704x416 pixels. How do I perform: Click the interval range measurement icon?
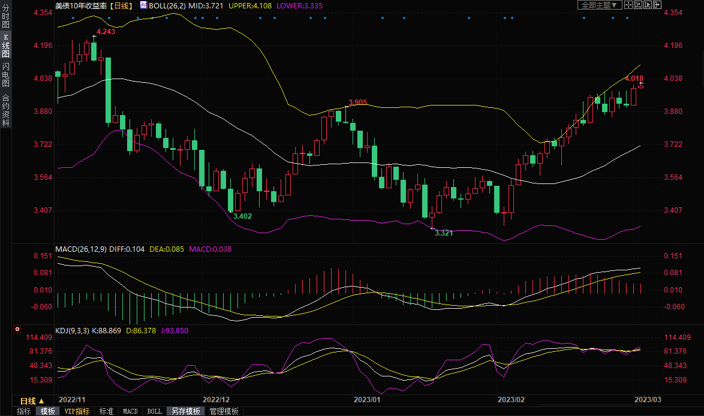[x=637, y=5]
